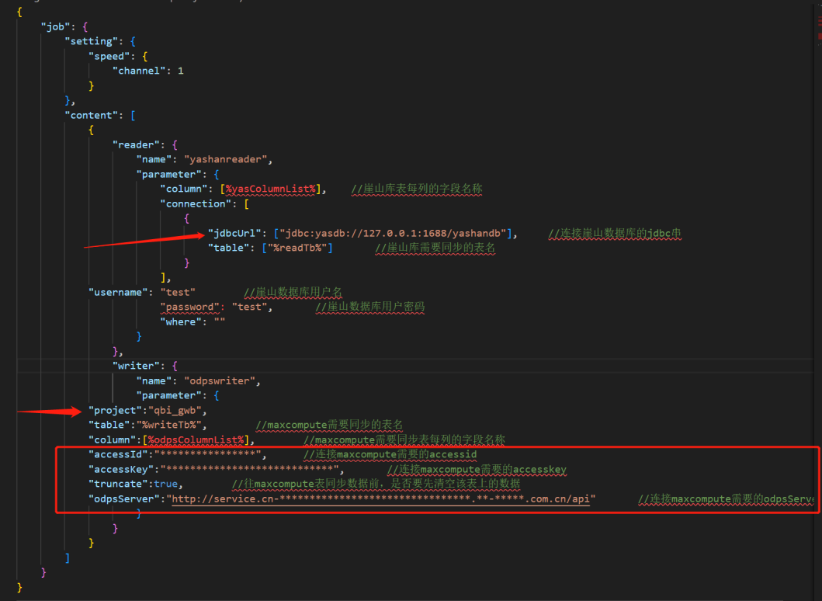Select the "setting" key
This screenshot has height=601, width=822.
tap(95, 41)
